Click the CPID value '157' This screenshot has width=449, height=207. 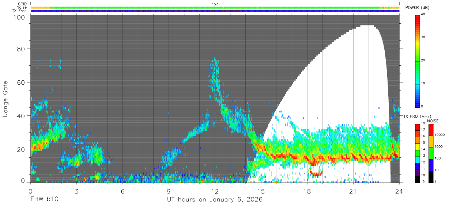(x=215, y=4)
